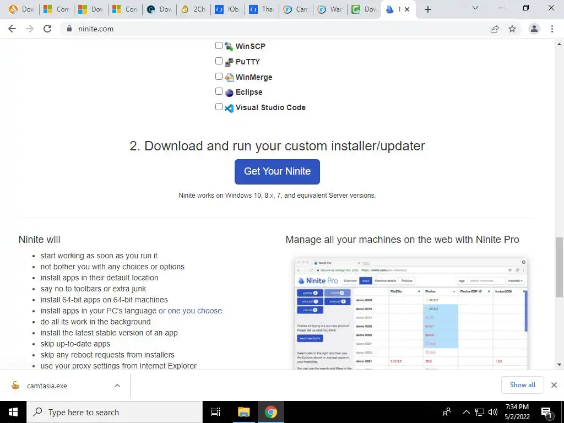This screenshot has height=423, width=564.
Task: Go back to the previous page
Action: click(12, 29)
